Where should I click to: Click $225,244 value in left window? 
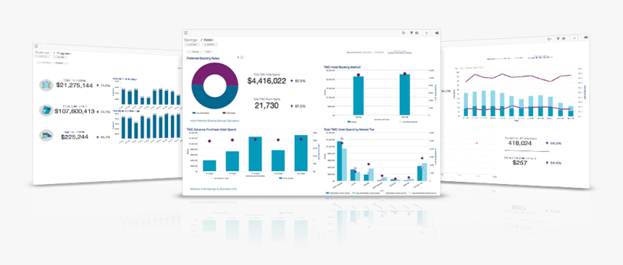tap(75, 136)
